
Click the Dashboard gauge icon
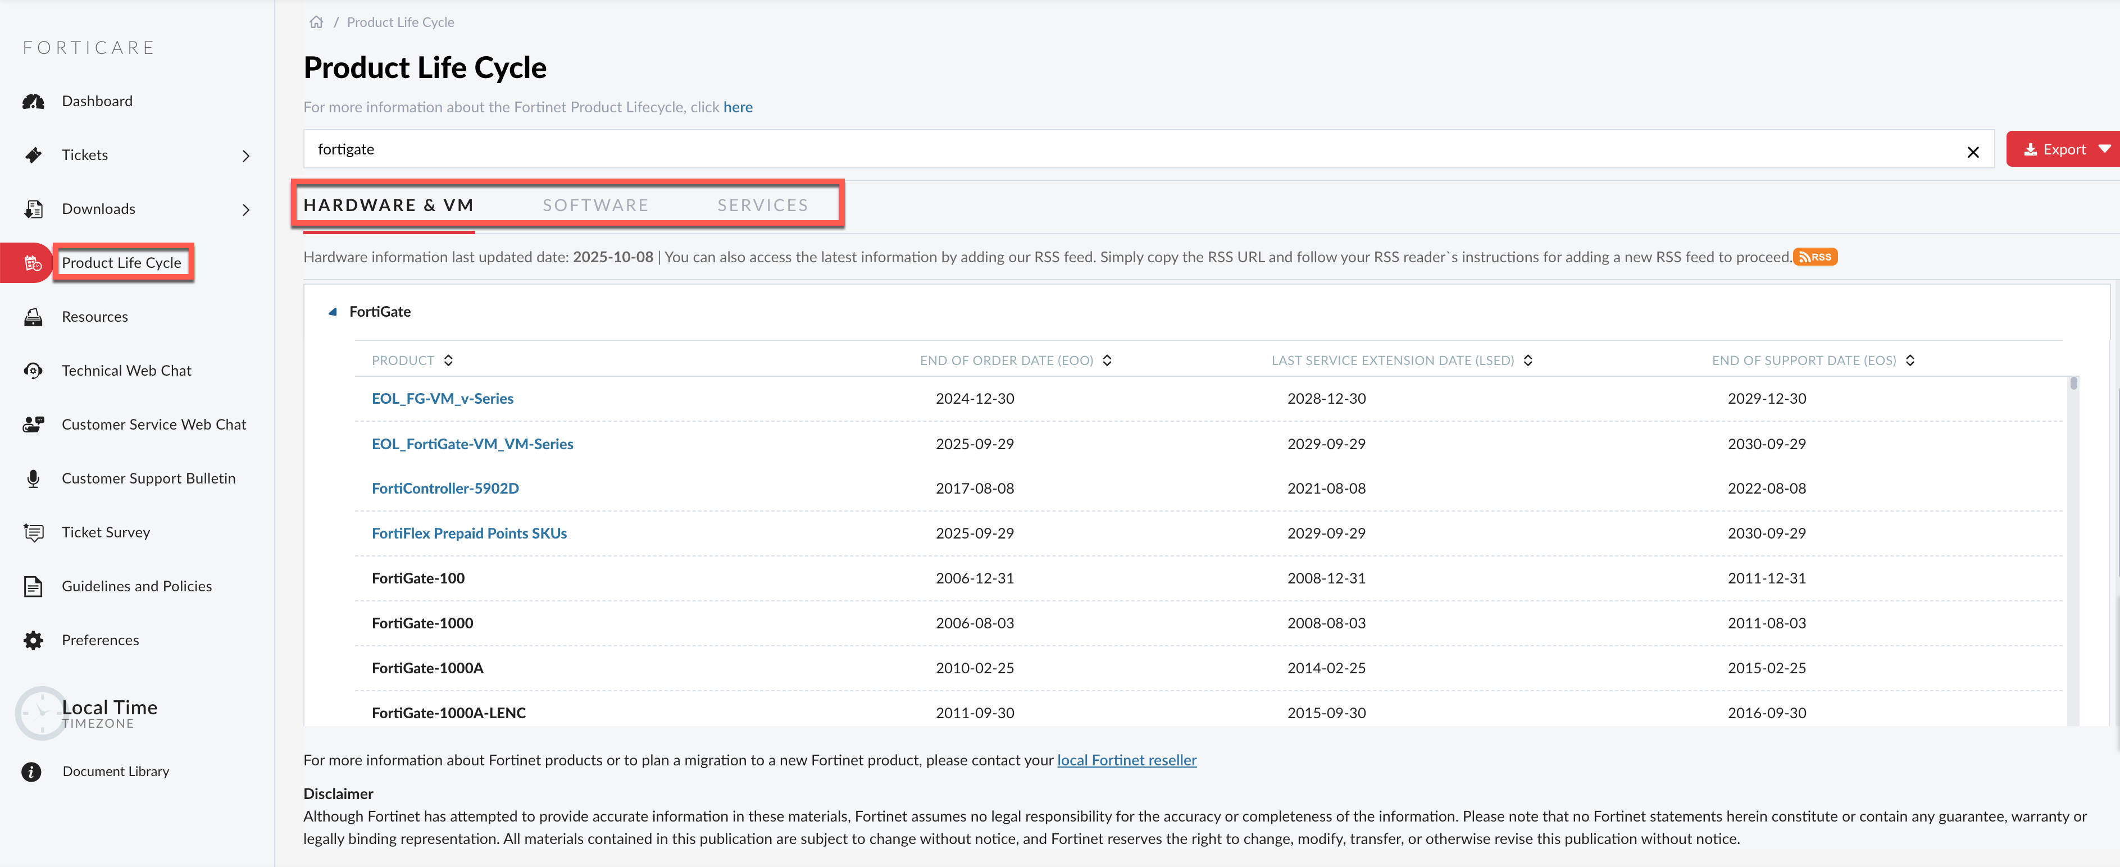point(33,101)
